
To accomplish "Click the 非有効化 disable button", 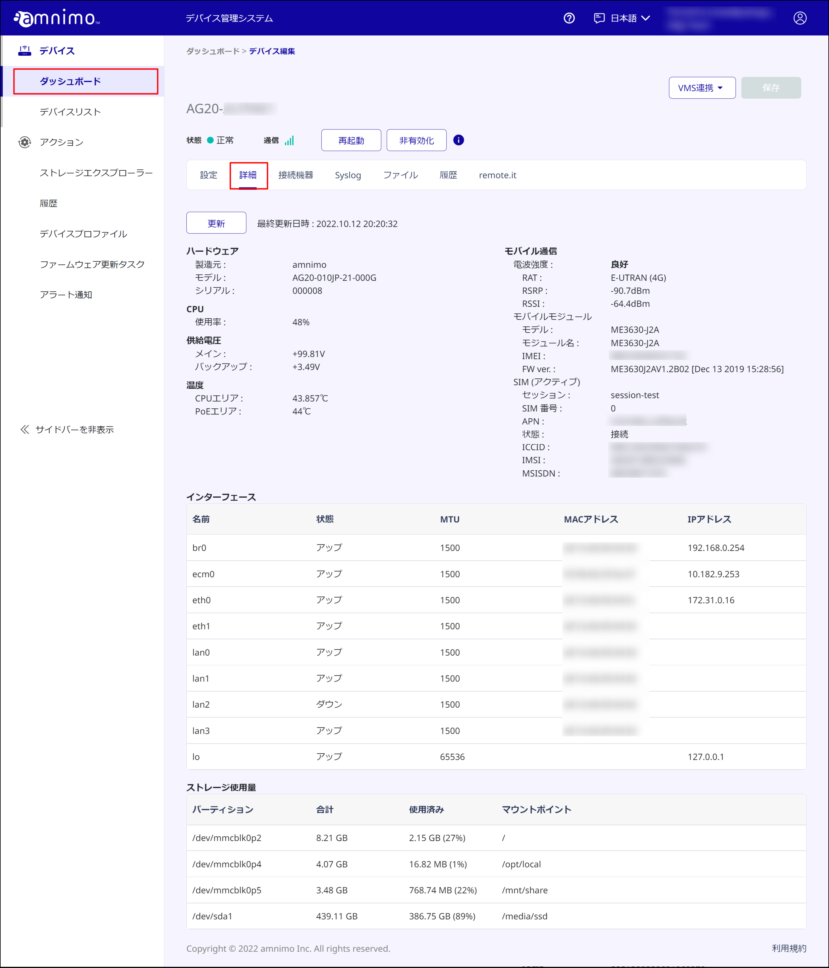I will pos(416,140).
